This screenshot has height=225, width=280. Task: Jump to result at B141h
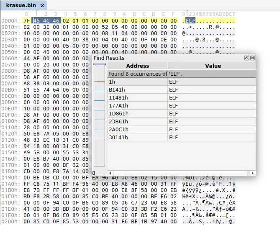[x=182, y=90]
